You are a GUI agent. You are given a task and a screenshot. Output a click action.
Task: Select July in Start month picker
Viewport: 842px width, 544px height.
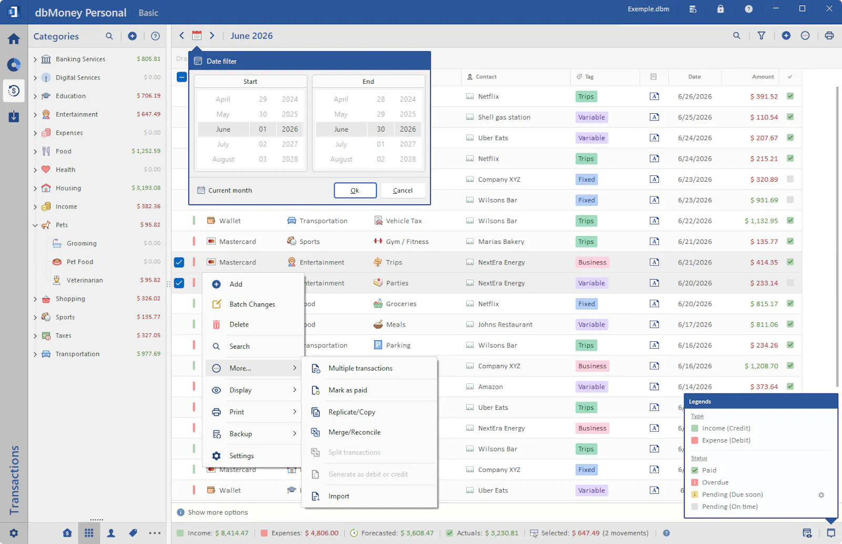(223, 144)
